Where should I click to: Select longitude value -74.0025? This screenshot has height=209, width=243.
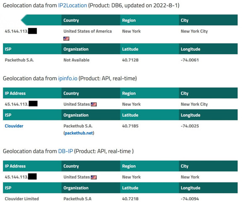click(190, 126)
